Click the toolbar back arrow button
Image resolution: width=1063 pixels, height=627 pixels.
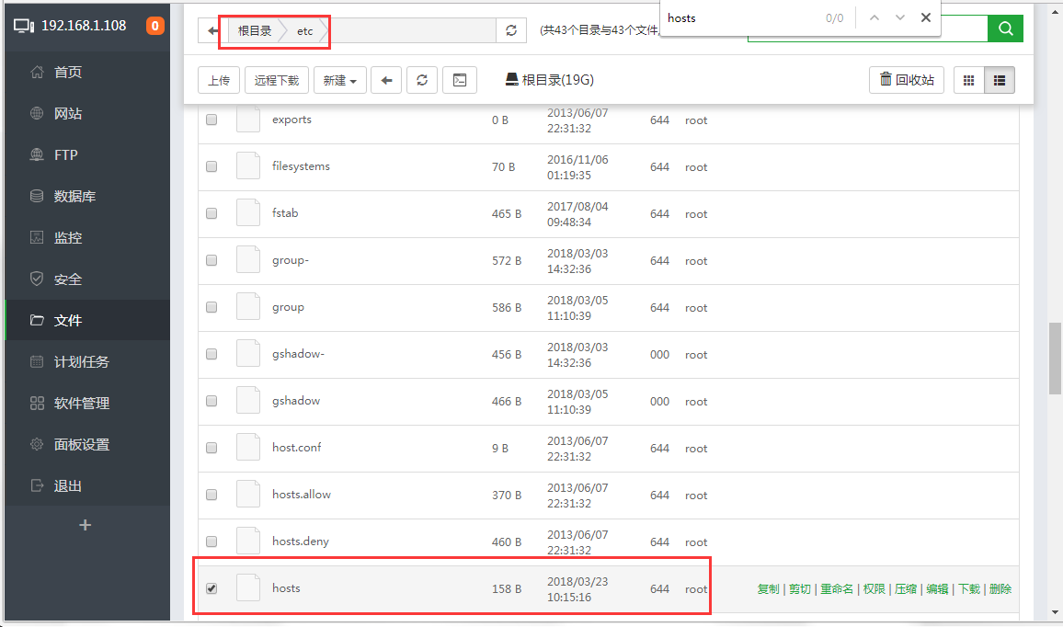[386, 80]
